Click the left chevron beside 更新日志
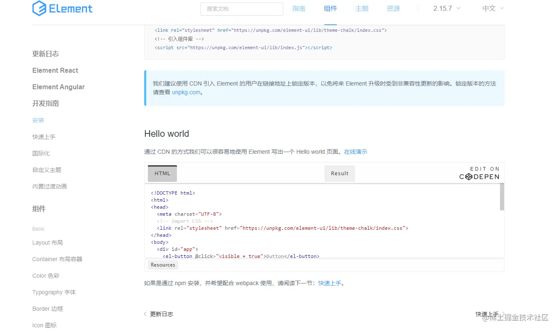 tap(145, 314)
